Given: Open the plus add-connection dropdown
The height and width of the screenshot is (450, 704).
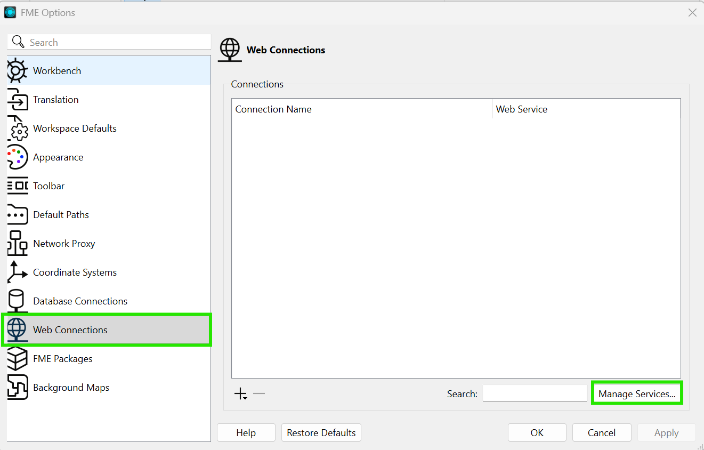Looking at the screenshot, I should (241, 394).
